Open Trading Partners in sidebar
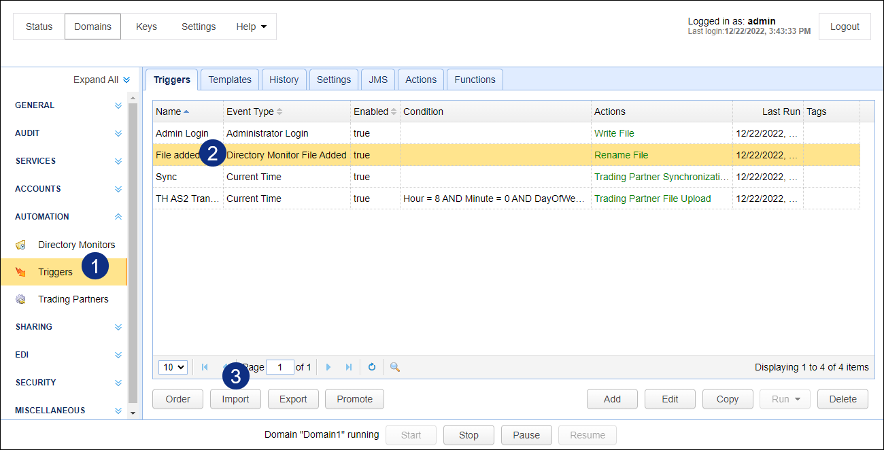The width and height of the screenshot is (884, 450). coord(64,299)
